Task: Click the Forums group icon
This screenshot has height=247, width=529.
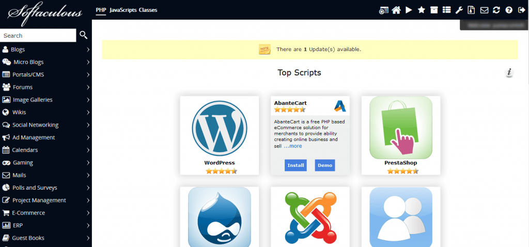Action: click(6, 87)
